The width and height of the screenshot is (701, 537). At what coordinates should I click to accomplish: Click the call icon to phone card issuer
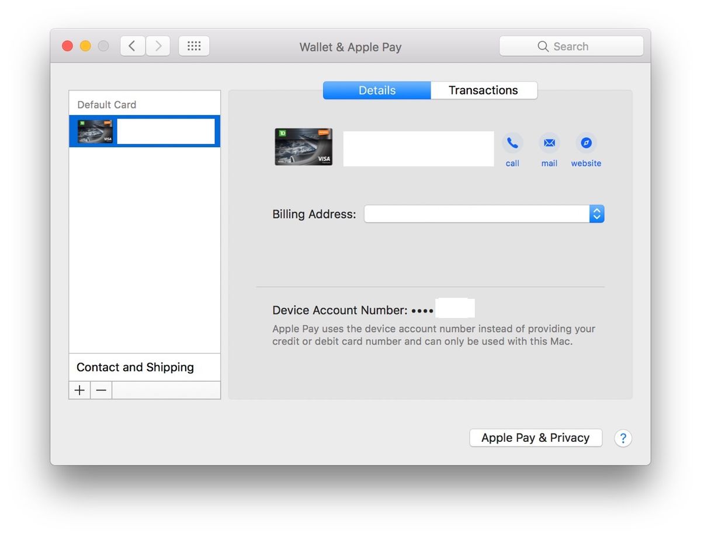click(512, 142)
